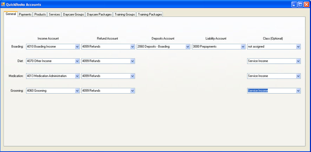
Task: Expand Diet Refund Account dropdown arrow
Action: pyautogui.click(x=132, y=61)
